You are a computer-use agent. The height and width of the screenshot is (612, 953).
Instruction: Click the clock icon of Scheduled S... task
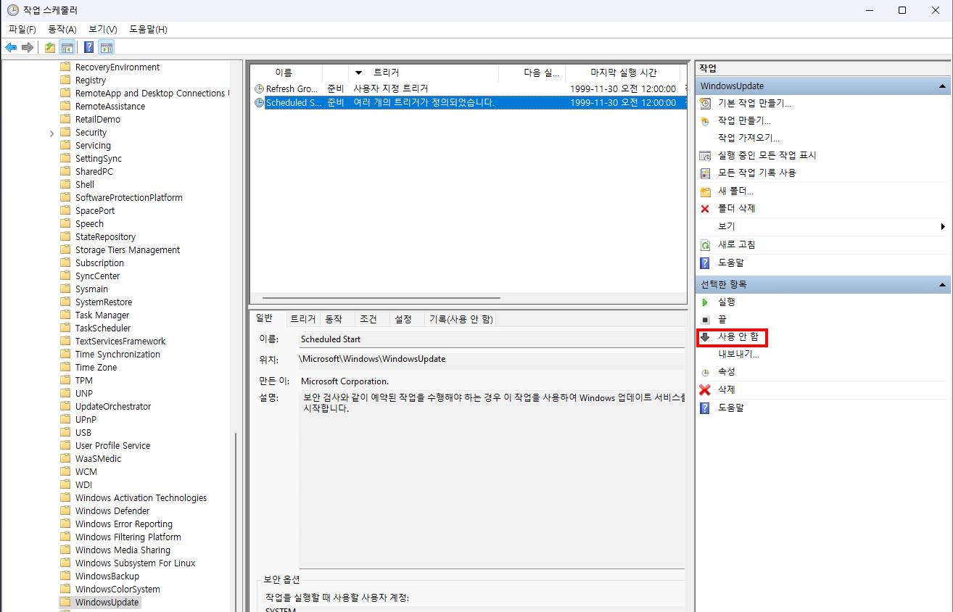coord(259,103)
